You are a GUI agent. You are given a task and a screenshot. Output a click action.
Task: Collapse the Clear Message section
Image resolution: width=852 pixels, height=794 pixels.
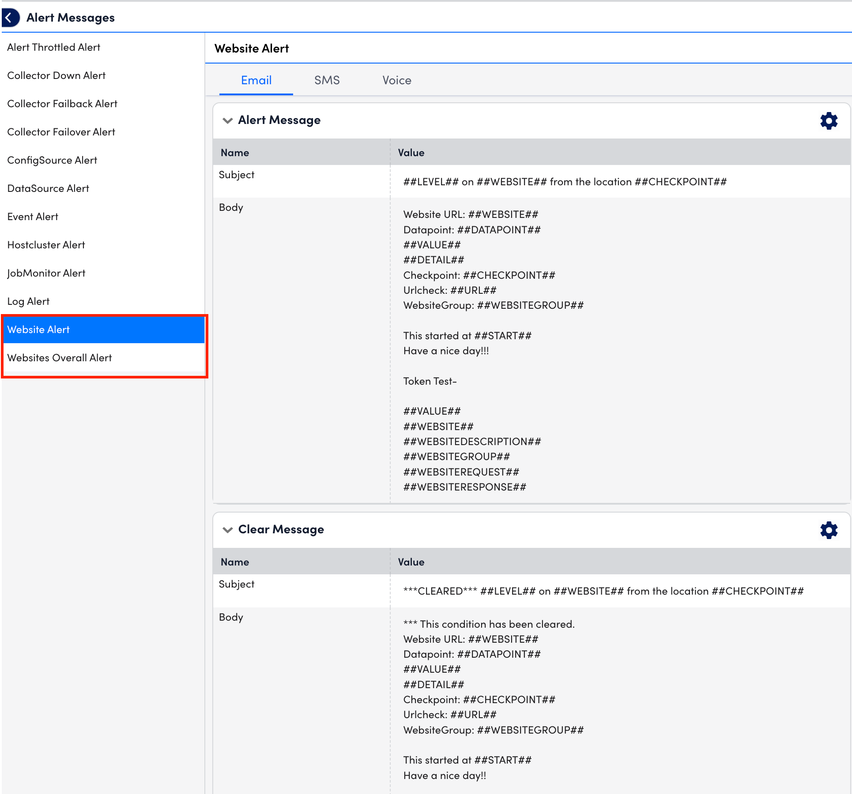click(228, 530)
